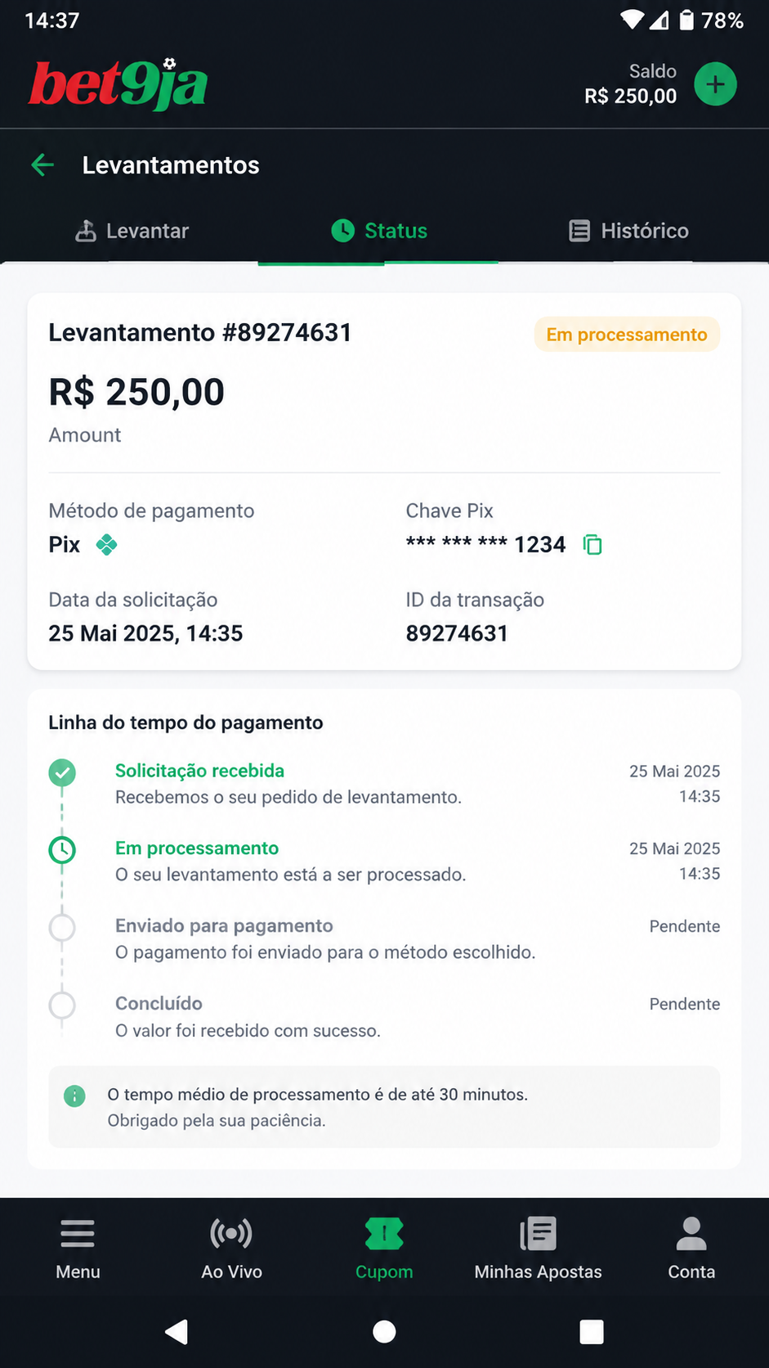This screenshot has height=1368, width=769.
Task: Open Minhas Apostas in the bottom bar
Action: (x=538, y=1249)
